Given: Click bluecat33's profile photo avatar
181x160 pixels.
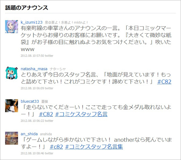Looking at the screenshot, I should pyautogui.click(x=11, y=106).
